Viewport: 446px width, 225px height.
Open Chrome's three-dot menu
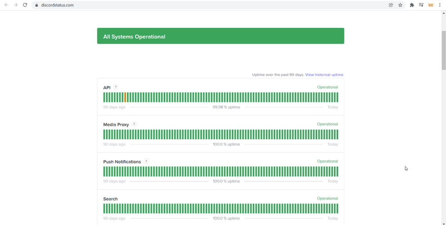pos(440,5)
